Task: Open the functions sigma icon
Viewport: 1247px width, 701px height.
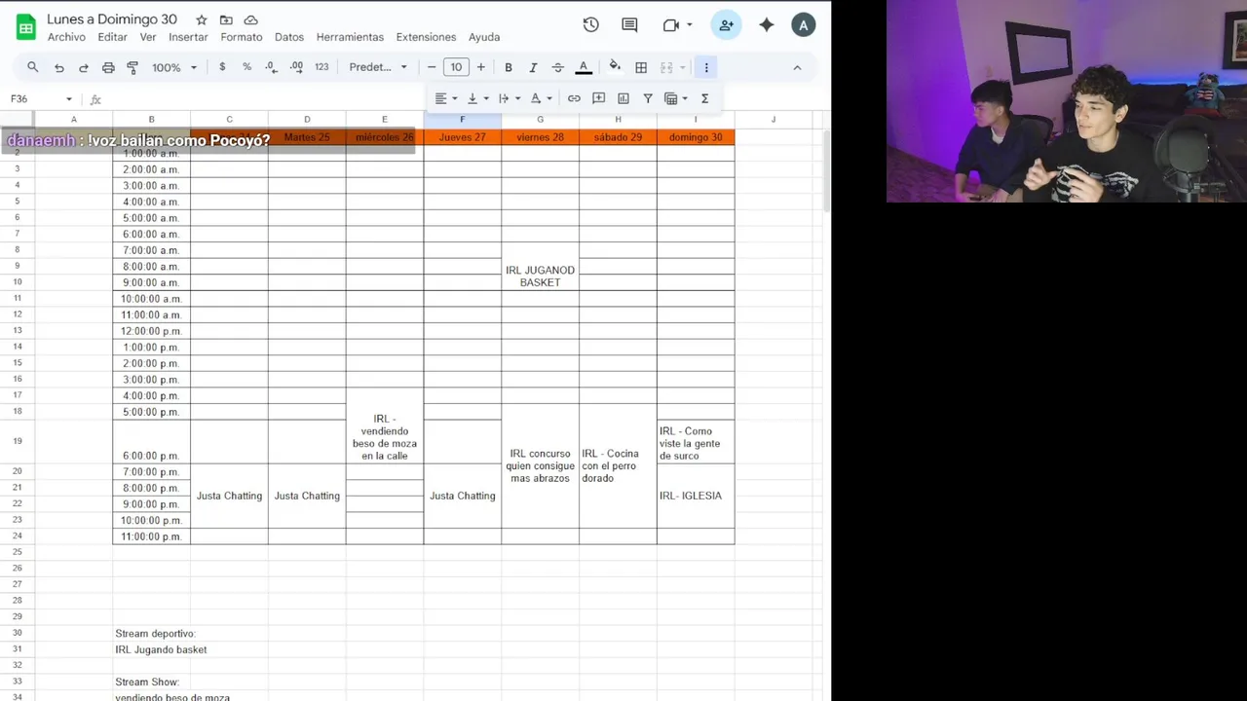Action: coord(704,98)
